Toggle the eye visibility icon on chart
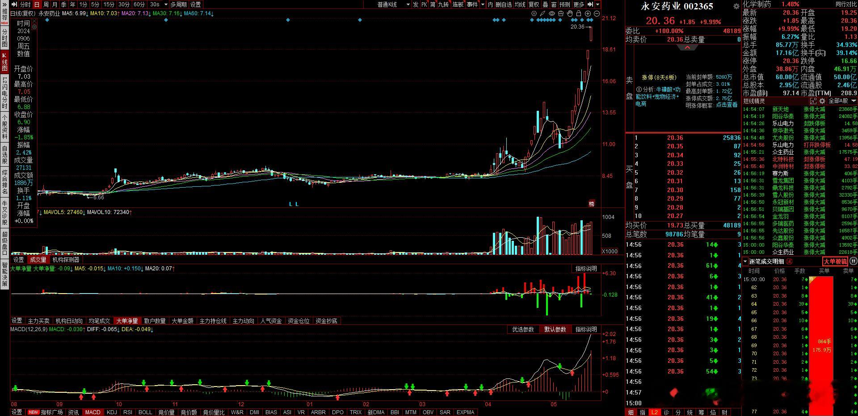Screen dimensions: 858x416 click(552, 14)
